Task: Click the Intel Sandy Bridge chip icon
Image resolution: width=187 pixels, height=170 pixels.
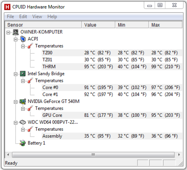Action: coord(23,74)
